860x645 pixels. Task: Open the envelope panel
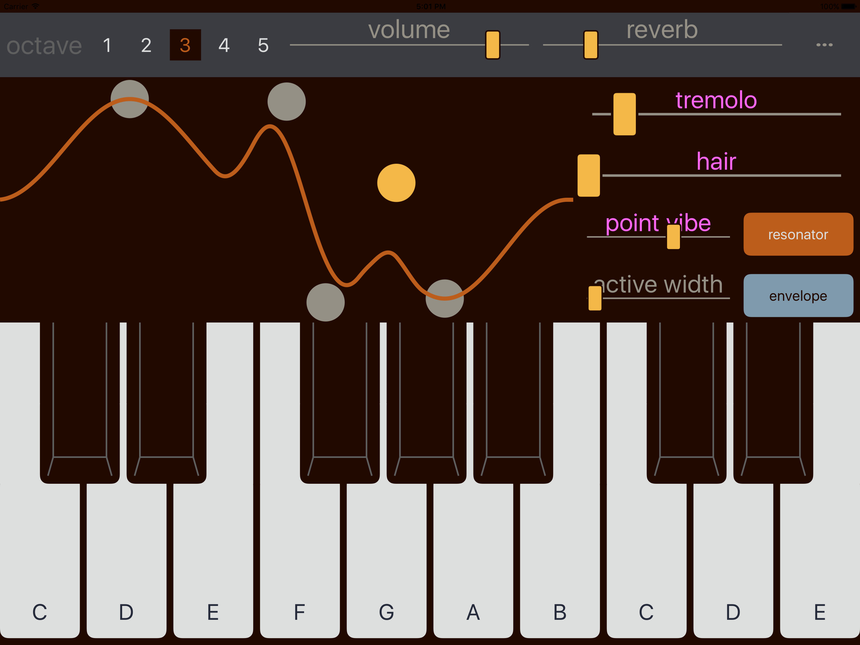coord(798,296)
